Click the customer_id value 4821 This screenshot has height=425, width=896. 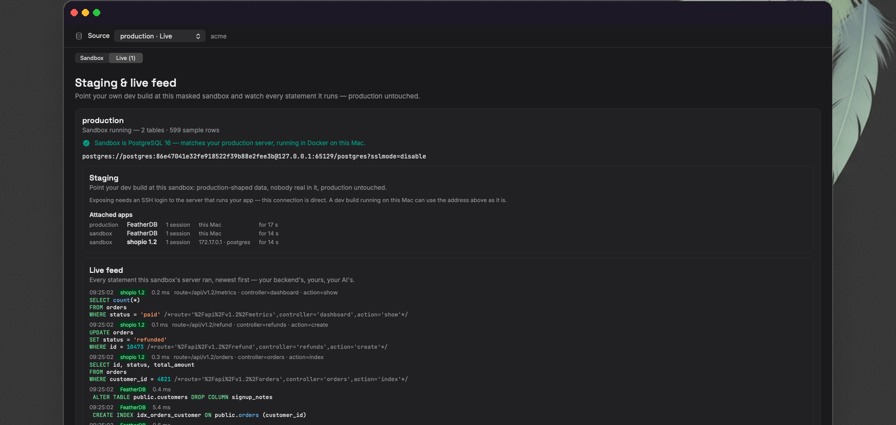(x=164, y=380)
